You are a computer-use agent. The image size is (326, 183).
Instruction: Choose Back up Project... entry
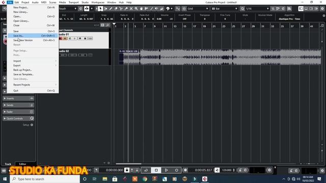(33, 70)
